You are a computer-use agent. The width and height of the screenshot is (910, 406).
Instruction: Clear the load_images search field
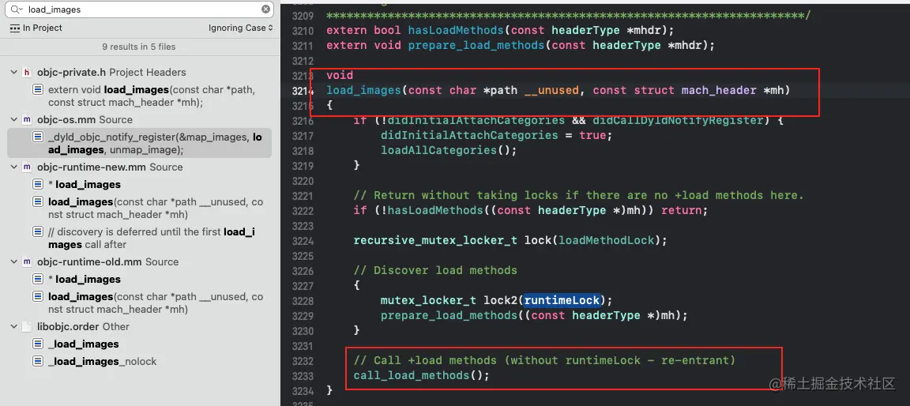(265, 9)
